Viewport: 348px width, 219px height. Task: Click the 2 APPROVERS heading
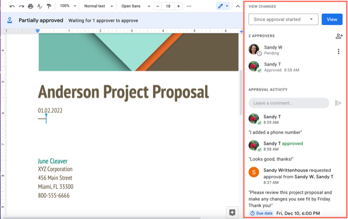click(261, 36)
